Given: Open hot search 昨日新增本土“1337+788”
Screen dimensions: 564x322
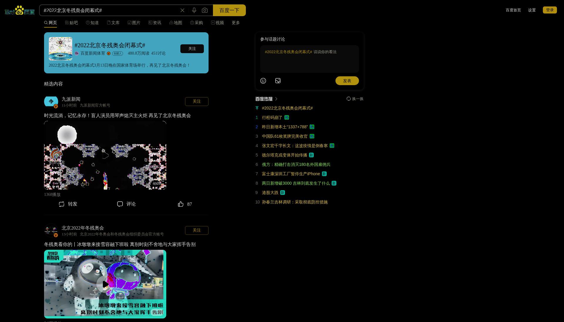Looking at the screenshot, I should coord(285,127).
